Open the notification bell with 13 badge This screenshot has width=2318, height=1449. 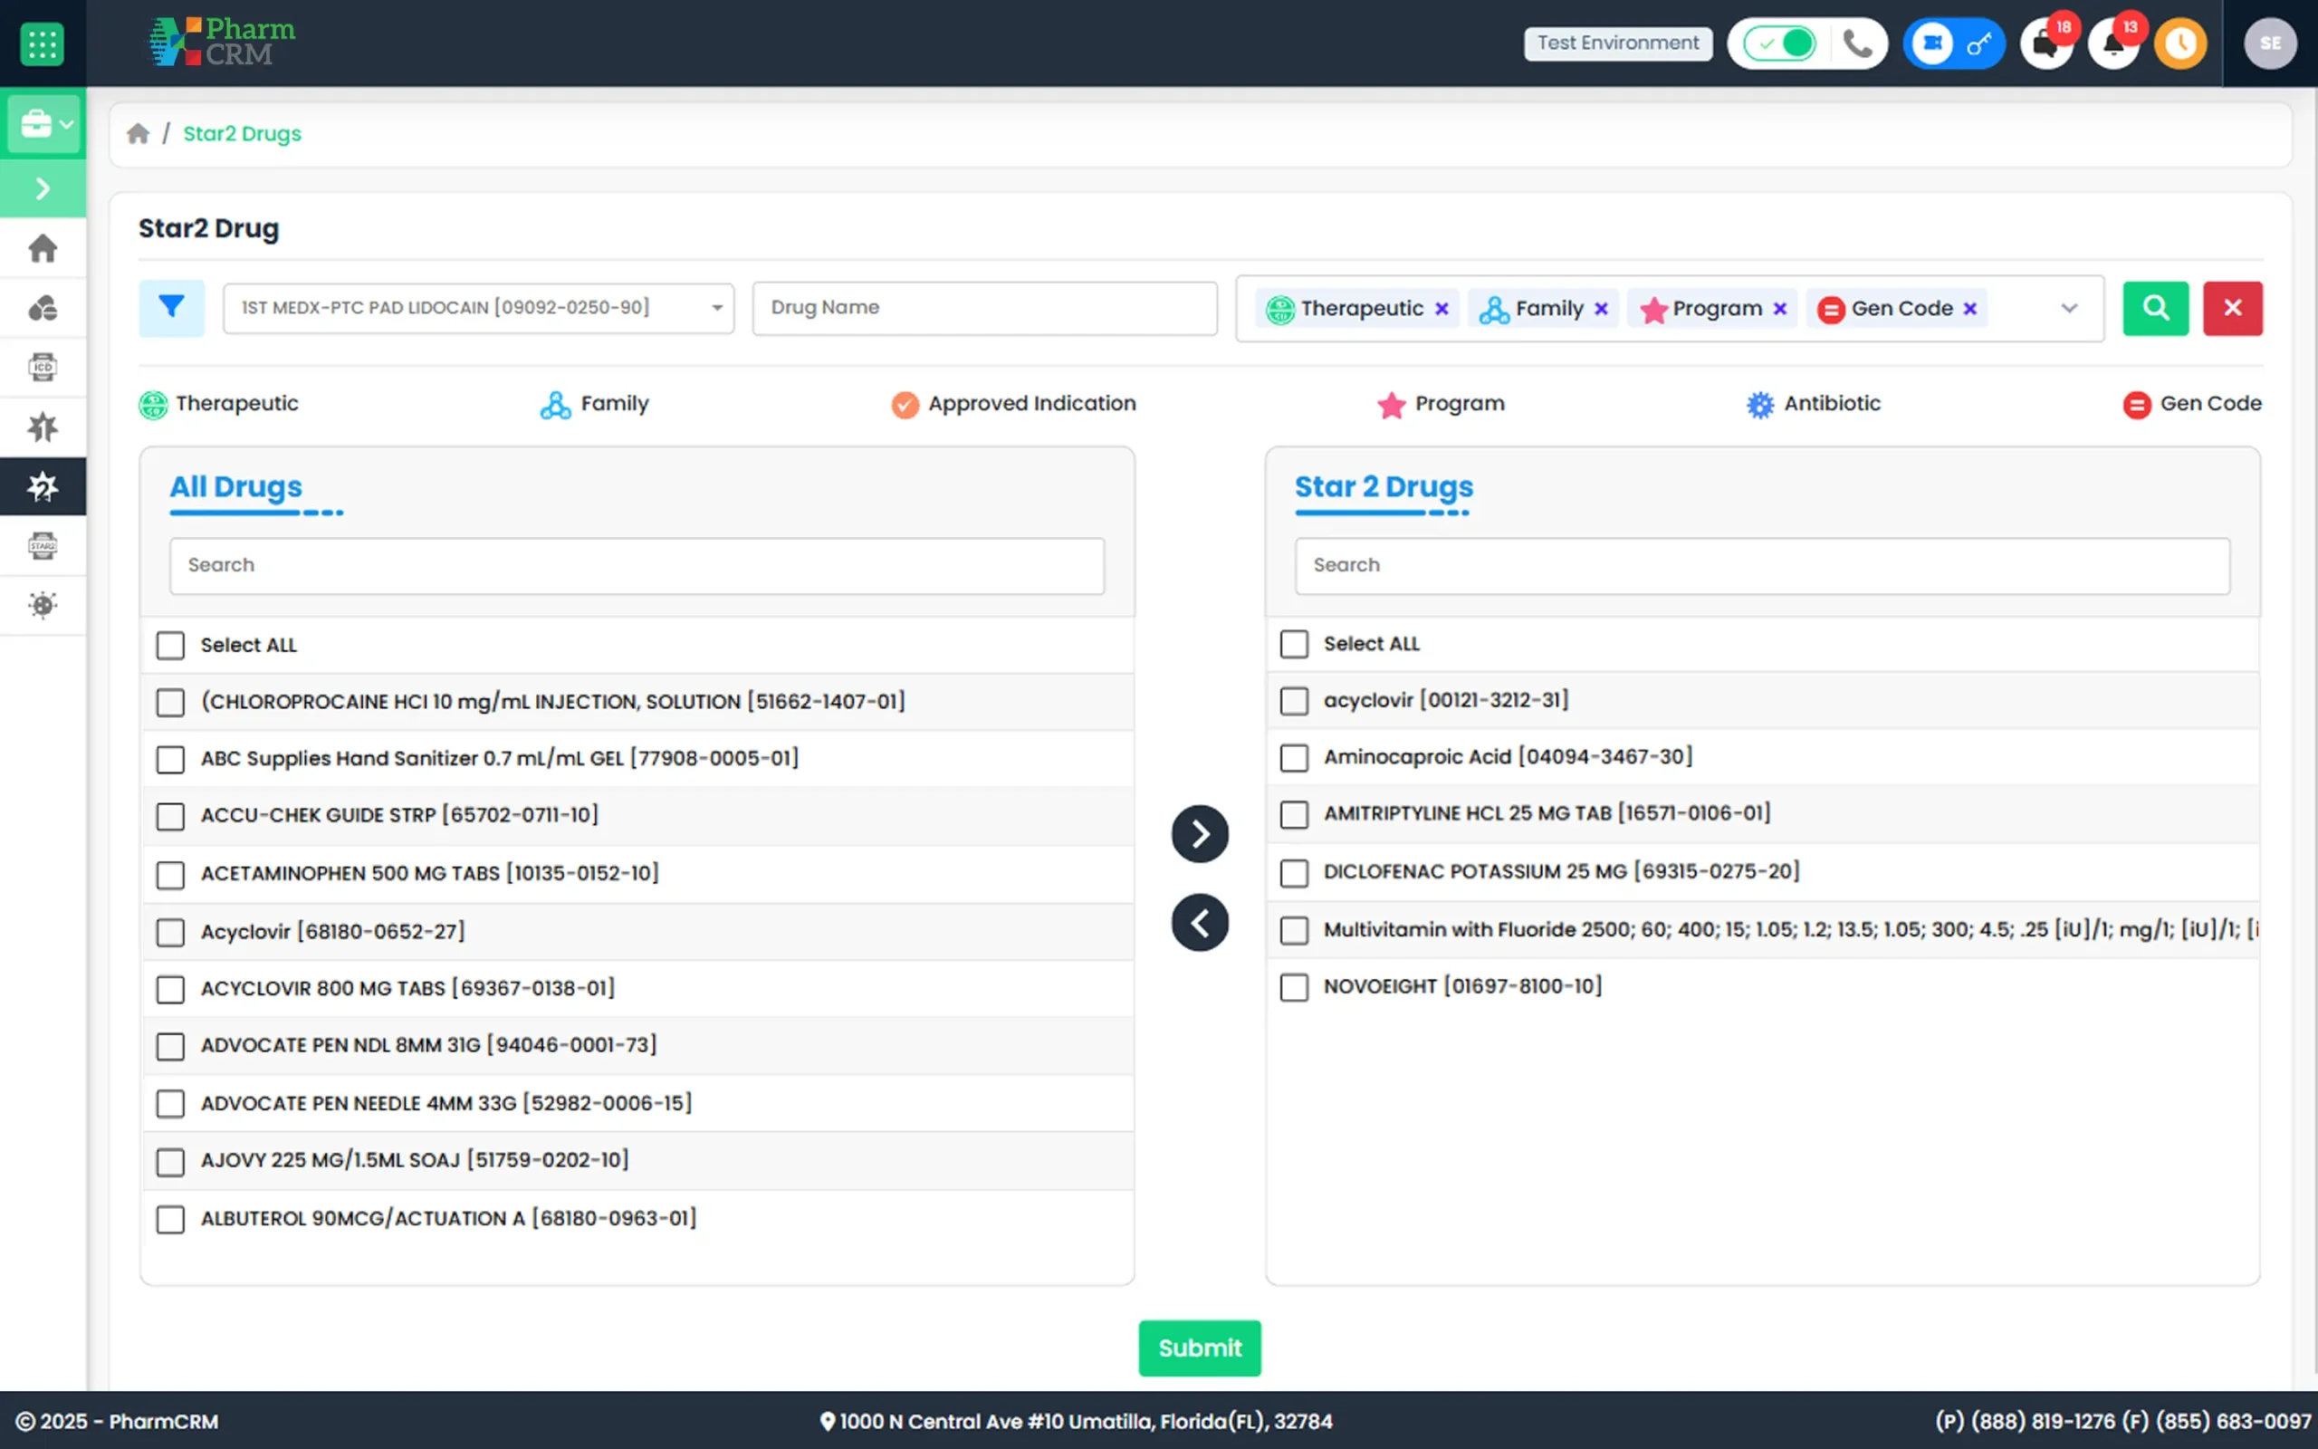pos(2113,44)
